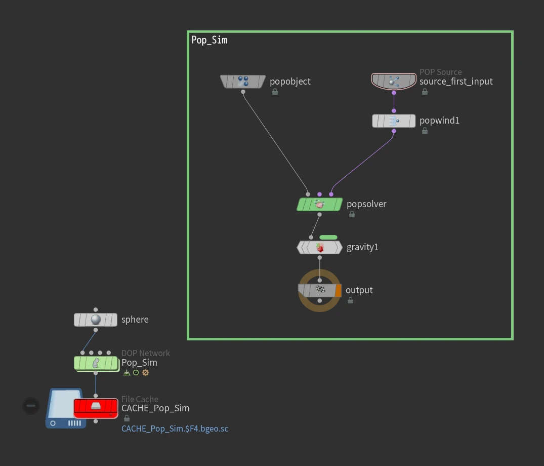Select the source_first_input POP Source node
Viewport: 544px width, 466px height.
pos(394,82)
